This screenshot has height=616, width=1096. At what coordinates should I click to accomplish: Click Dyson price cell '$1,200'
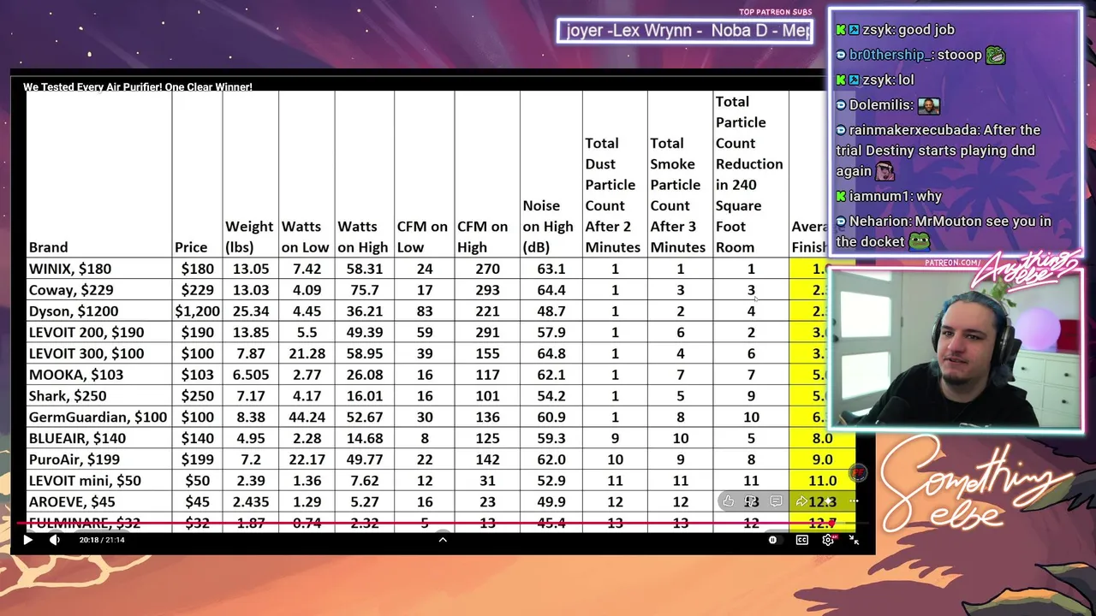click(x=197, y=311)
